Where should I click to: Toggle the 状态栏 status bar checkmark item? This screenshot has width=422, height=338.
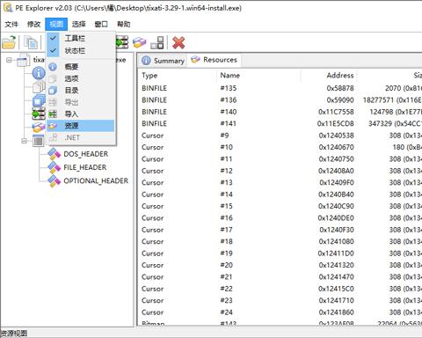80,50
